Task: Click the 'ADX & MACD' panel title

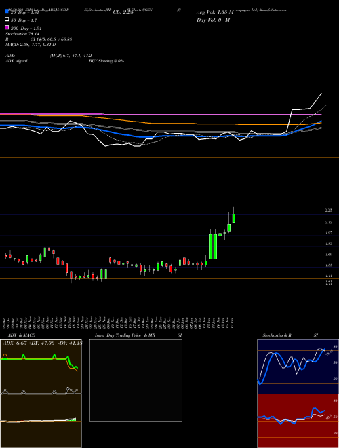Action: click(22, 335)
